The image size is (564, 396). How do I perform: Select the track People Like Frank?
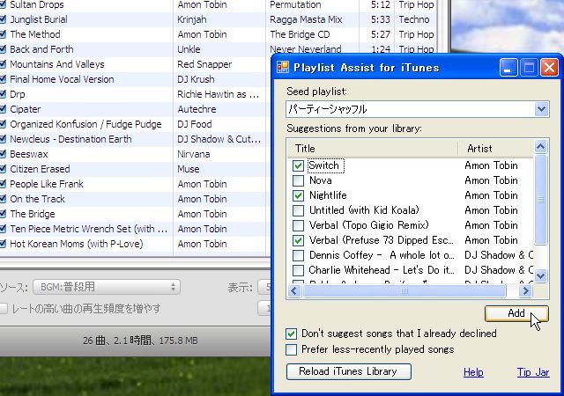47,184
